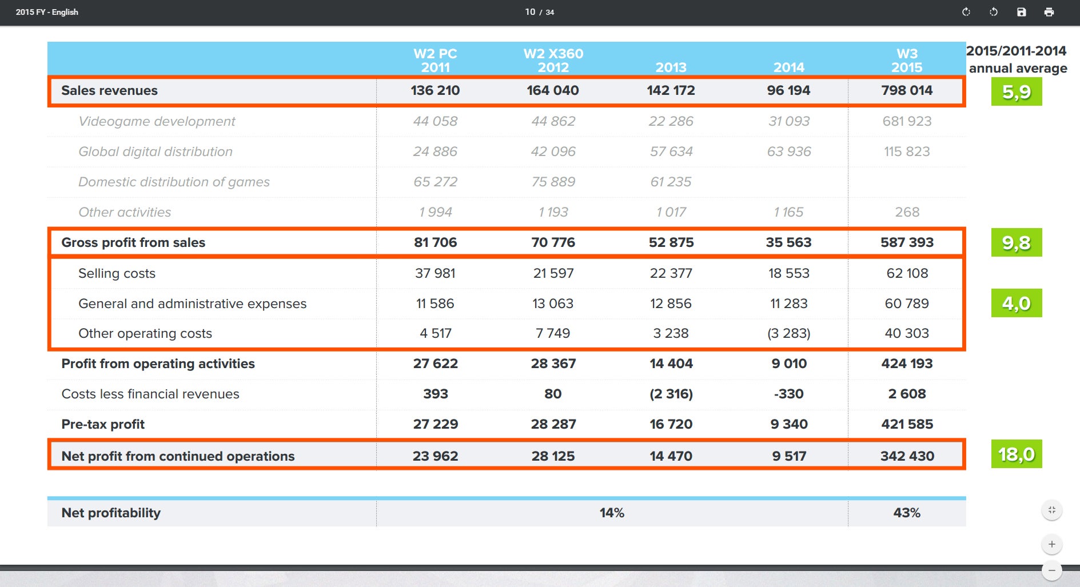Click Costs less financial revenues label
Viewport: 1080px width, 587px height.
coord(150,394)
